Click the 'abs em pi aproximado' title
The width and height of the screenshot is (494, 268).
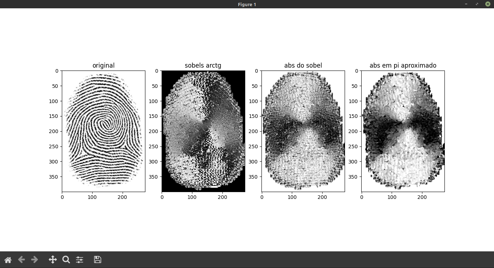403,65
